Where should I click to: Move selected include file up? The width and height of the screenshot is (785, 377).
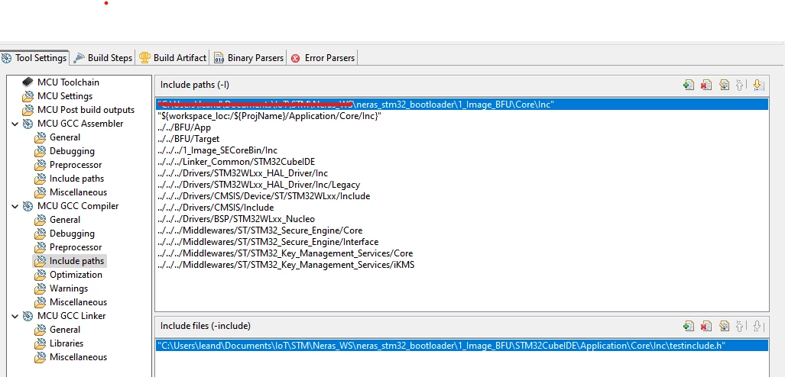click(x=739, y=326)
